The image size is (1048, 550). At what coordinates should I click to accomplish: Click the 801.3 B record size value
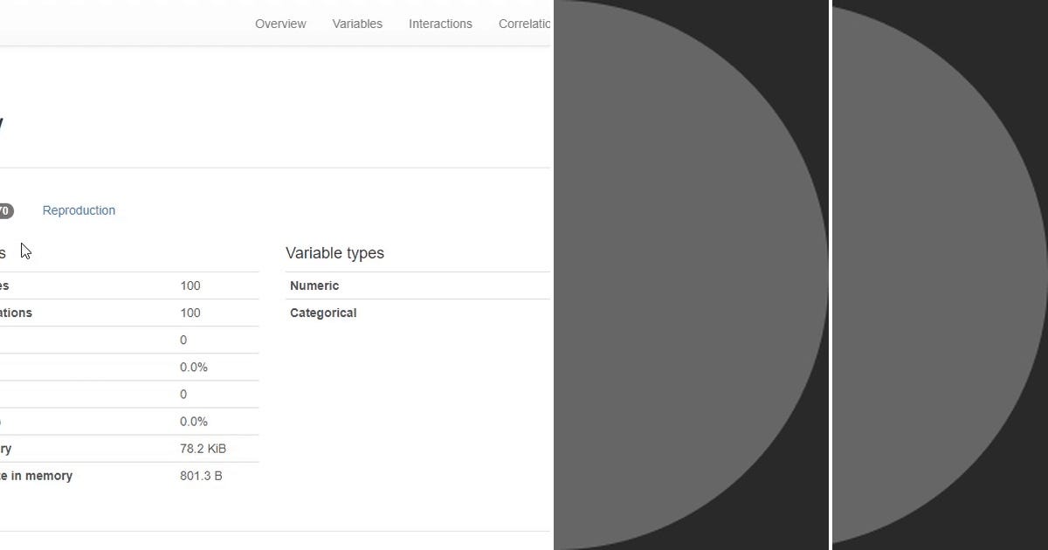click(201, 476)
